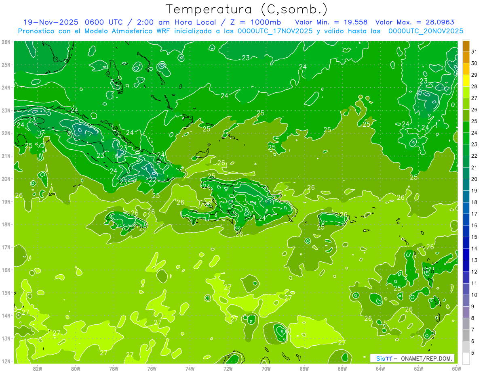The width and height of the screenshot is (485, 374).
Task: Click the teal swatch between 19 and 20
Action: tap(466, 185)
